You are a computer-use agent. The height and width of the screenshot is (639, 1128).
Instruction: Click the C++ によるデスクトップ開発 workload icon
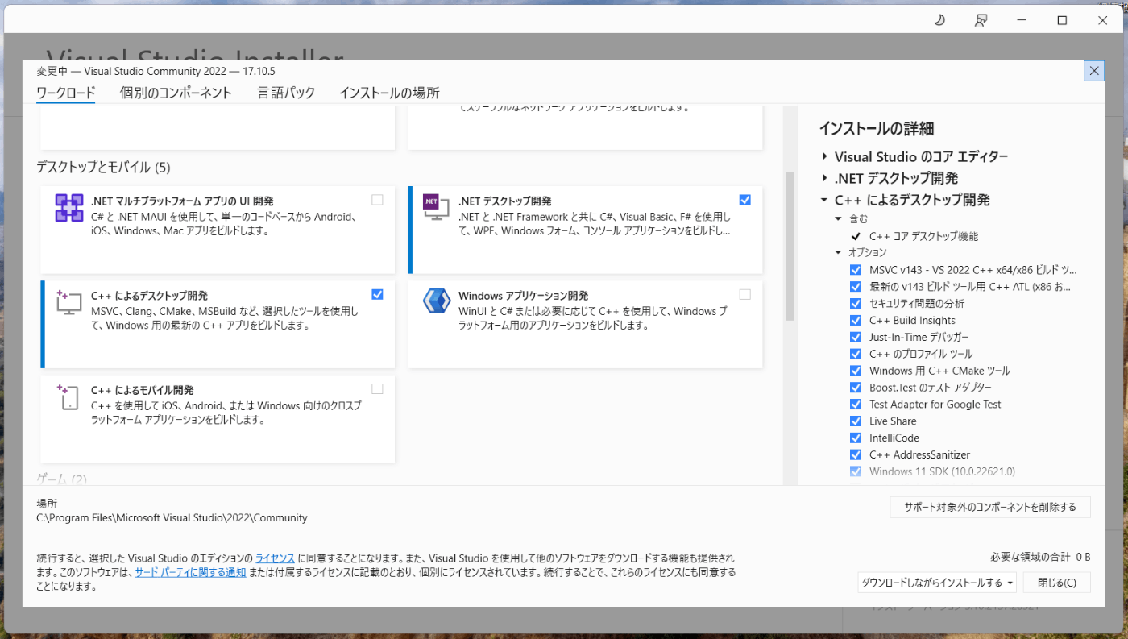pos(69,302)
